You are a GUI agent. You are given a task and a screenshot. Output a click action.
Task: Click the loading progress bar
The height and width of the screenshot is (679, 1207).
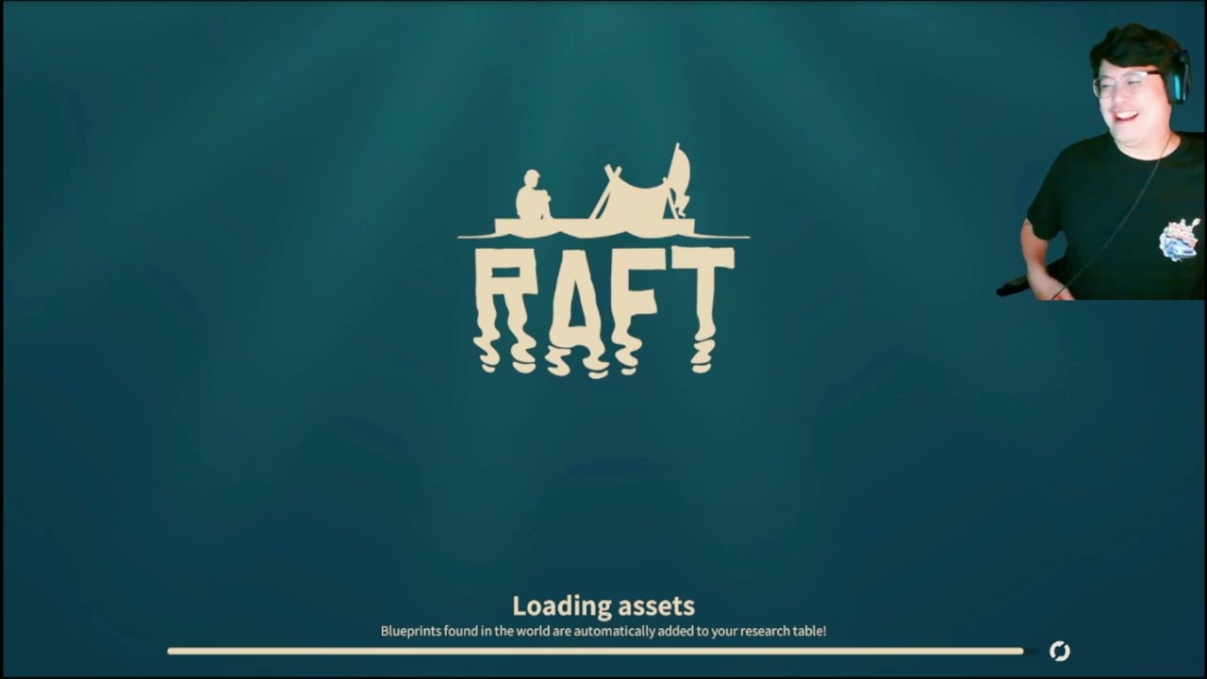coord(603,651)
